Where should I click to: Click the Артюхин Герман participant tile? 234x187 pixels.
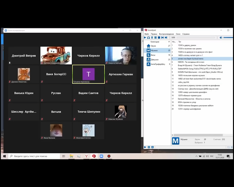121,74
